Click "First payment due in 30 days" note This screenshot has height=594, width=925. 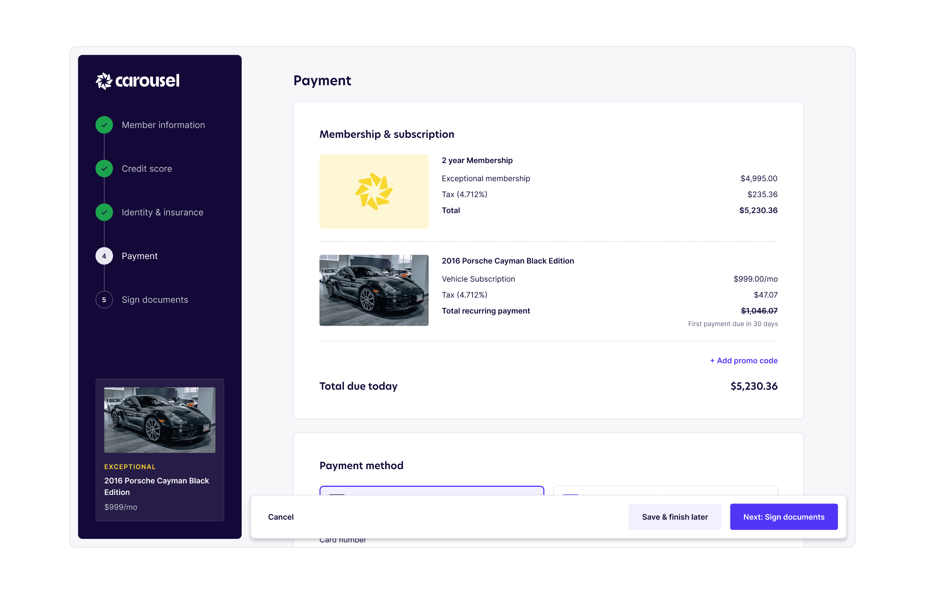click(x=733, y=324)
